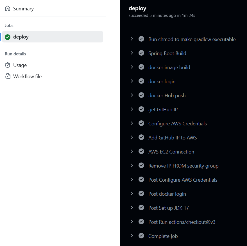
Task: Click check icon for AWS EC2 Connection
Action: tap(141, 151)
